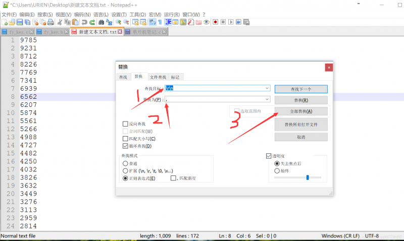Open Find using the binoculars icon

pos(102,22)
